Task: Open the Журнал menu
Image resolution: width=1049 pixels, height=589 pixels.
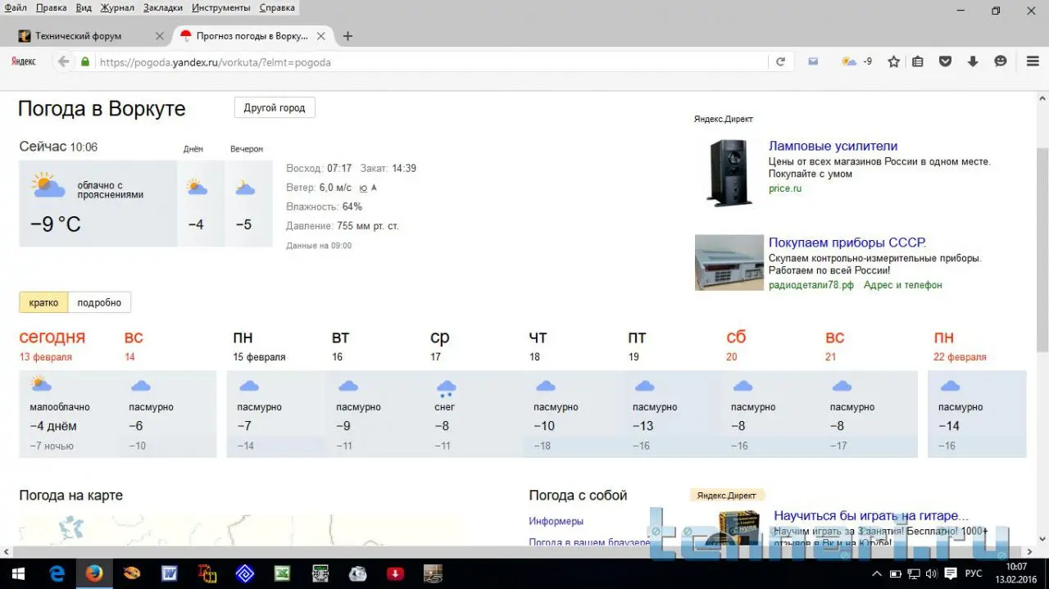Action: point(117,7)
